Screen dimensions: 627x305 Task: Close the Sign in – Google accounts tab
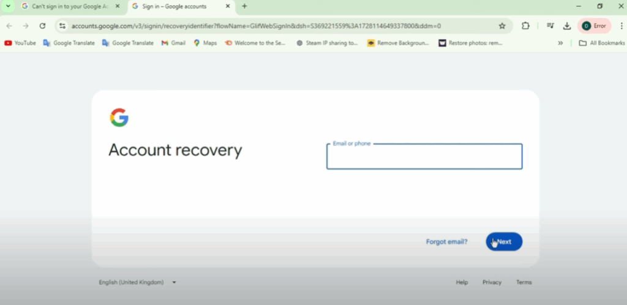(228, 6)
